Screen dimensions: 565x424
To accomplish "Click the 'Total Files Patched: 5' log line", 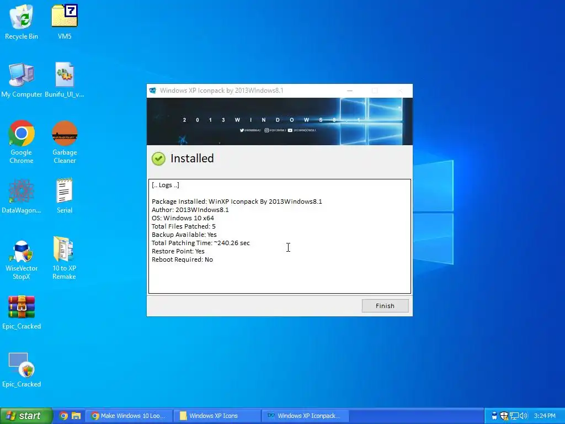I will click(x=183, y=226).
